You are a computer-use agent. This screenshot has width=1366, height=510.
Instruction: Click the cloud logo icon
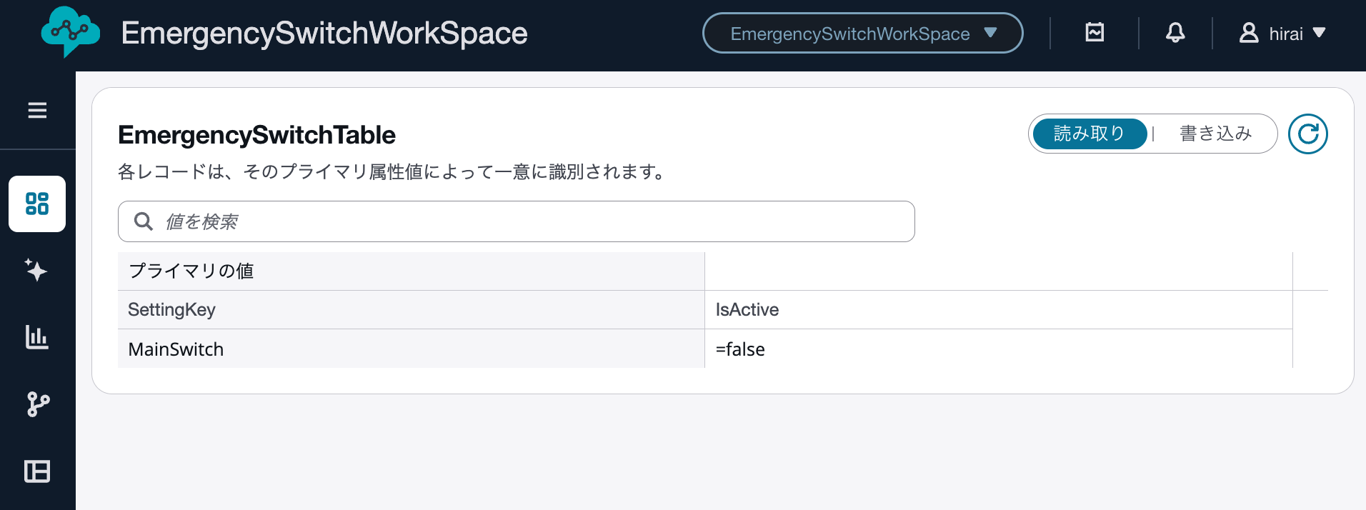(69, 32)
